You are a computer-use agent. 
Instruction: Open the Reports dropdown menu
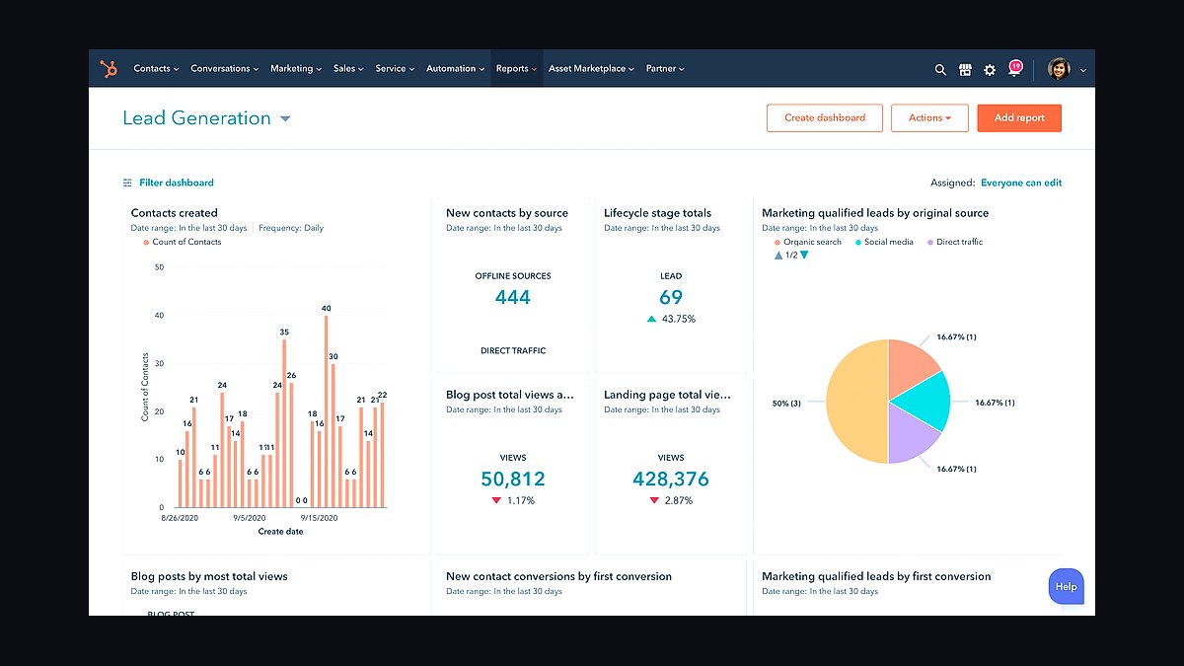(516, 69)
